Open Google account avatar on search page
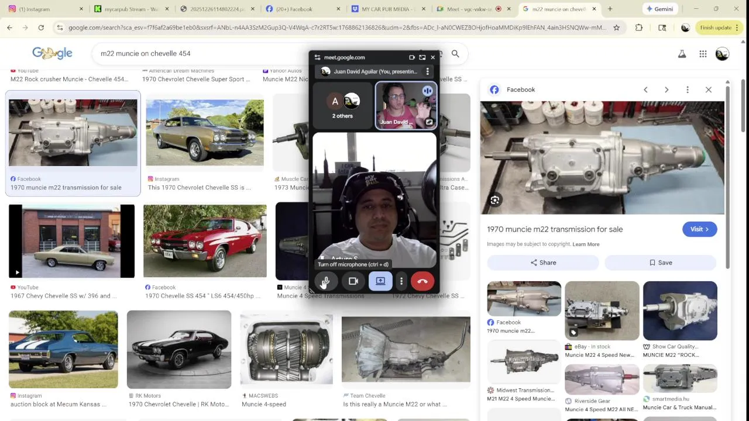749x421 pixels. pos(722,54)
